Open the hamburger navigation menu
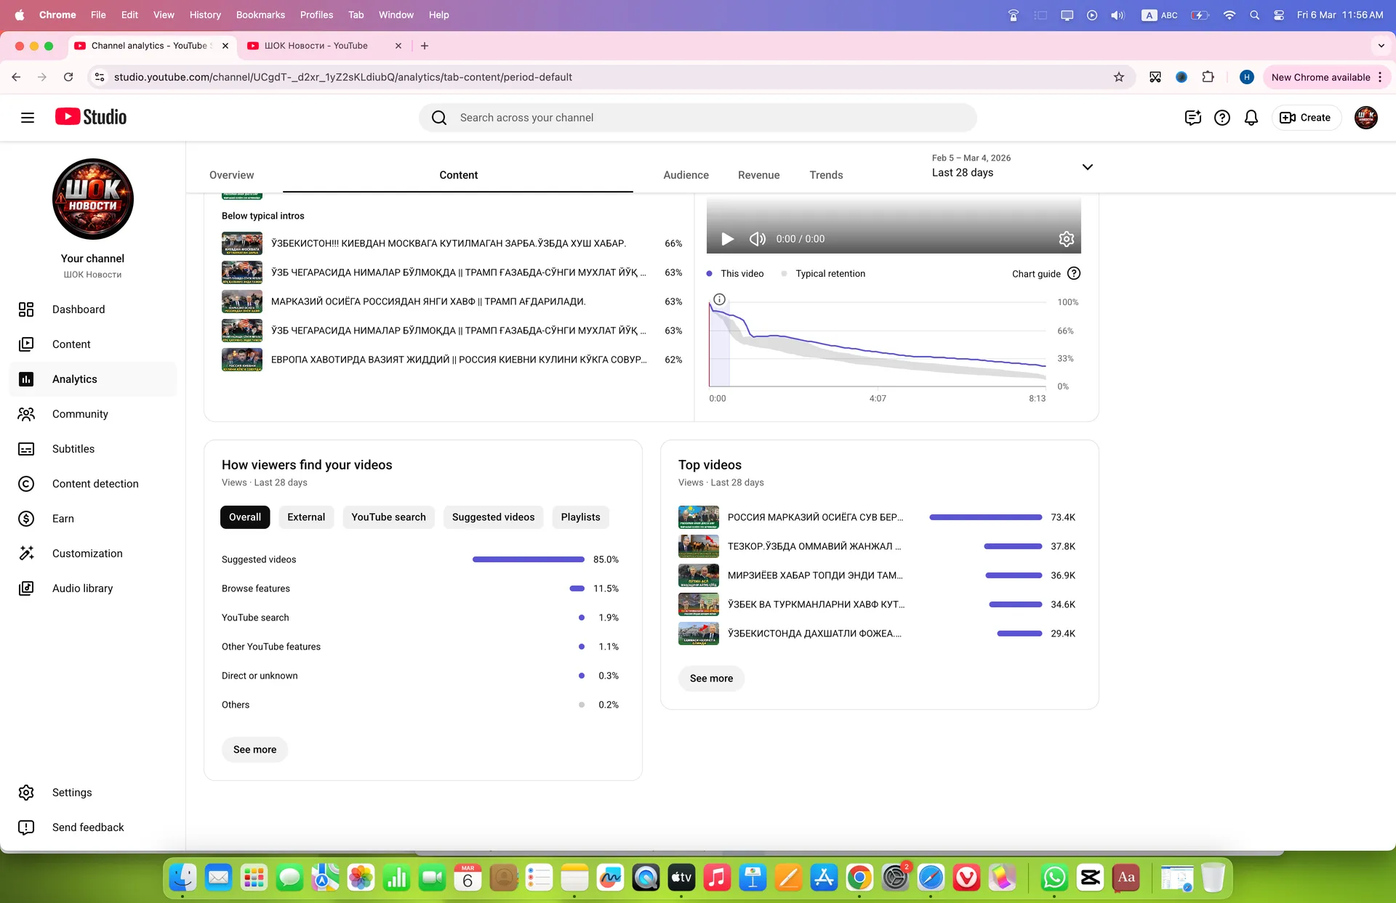The height and width of the screenshot is (903, 1396). [x=28, y=118]
